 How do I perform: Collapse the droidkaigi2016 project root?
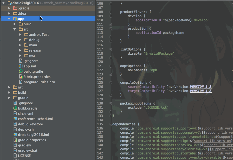3,3
